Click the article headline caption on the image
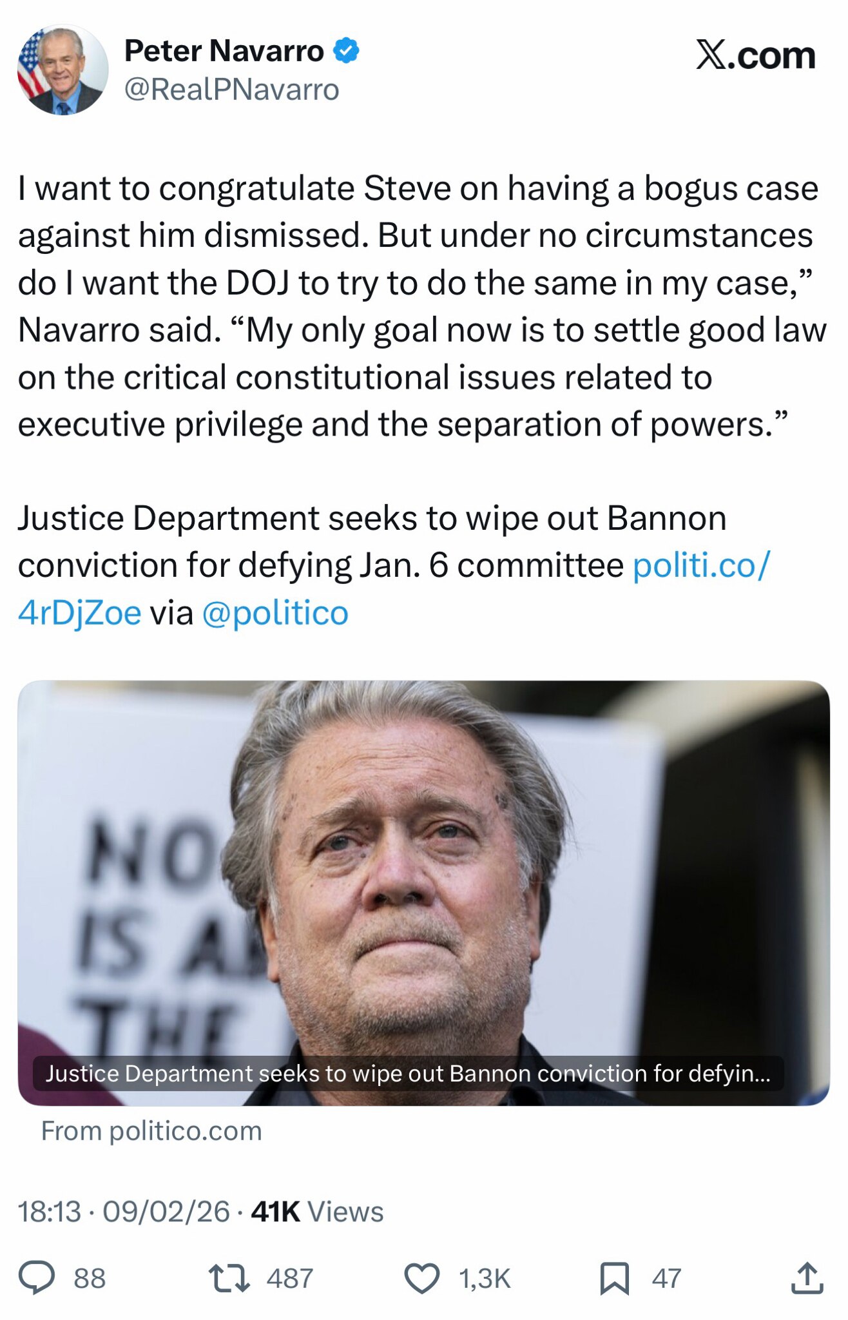Image resolution: width=848 pixels, height=1320 pixels. [408, 1073]
